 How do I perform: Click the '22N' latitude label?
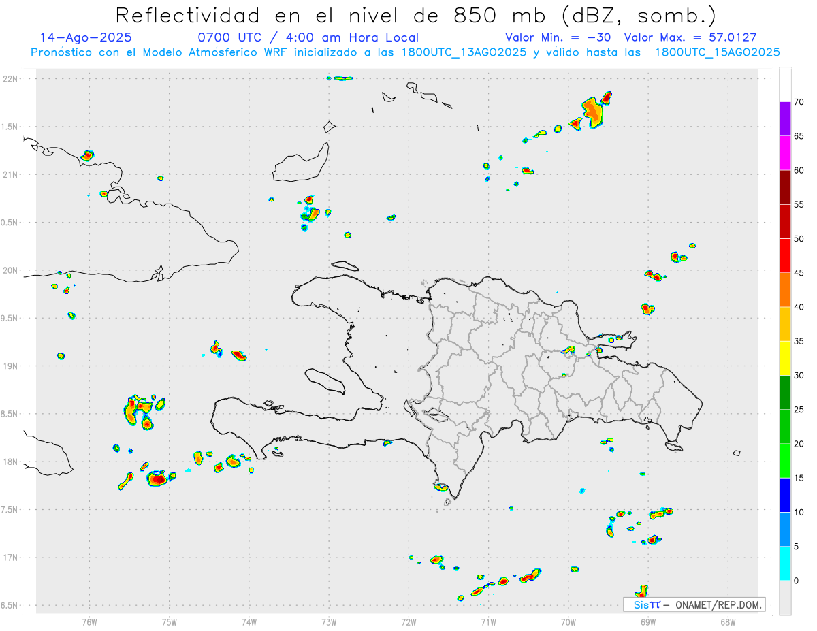[10, 79]
